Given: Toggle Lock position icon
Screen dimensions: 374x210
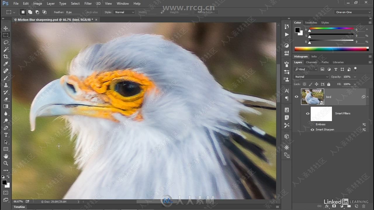Looking at the screenshot, I should point(316,84).
